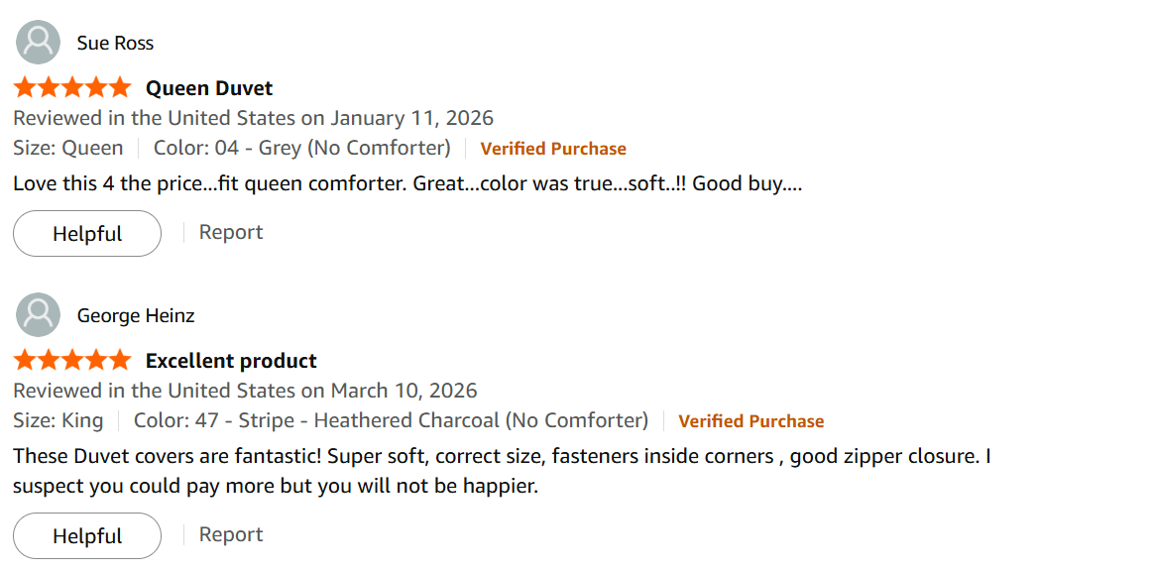Mark Sue Ross's review as Helpful
1154x572 pixels.
[x=87, y=234]
